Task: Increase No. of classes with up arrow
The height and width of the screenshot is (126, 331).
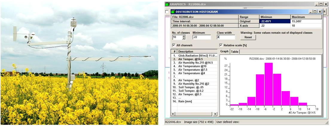Action: [x=184, y=36]
